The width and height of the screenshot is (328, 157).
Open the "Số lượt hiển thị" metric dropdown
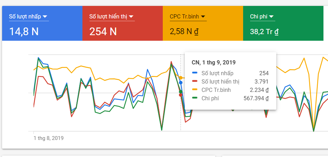[x=131, y=16]
